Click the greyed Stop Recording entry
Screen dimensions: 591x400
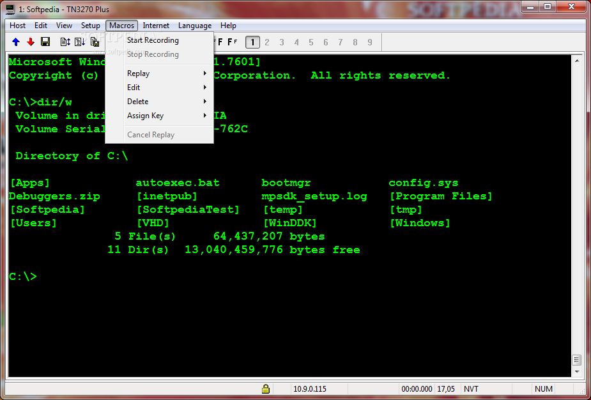(160, 54)
